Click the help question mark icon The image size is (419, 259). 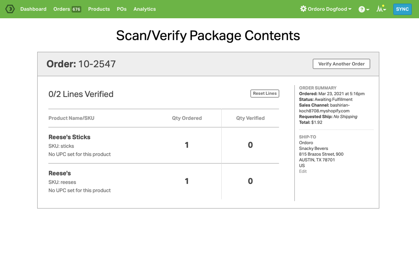361,9
